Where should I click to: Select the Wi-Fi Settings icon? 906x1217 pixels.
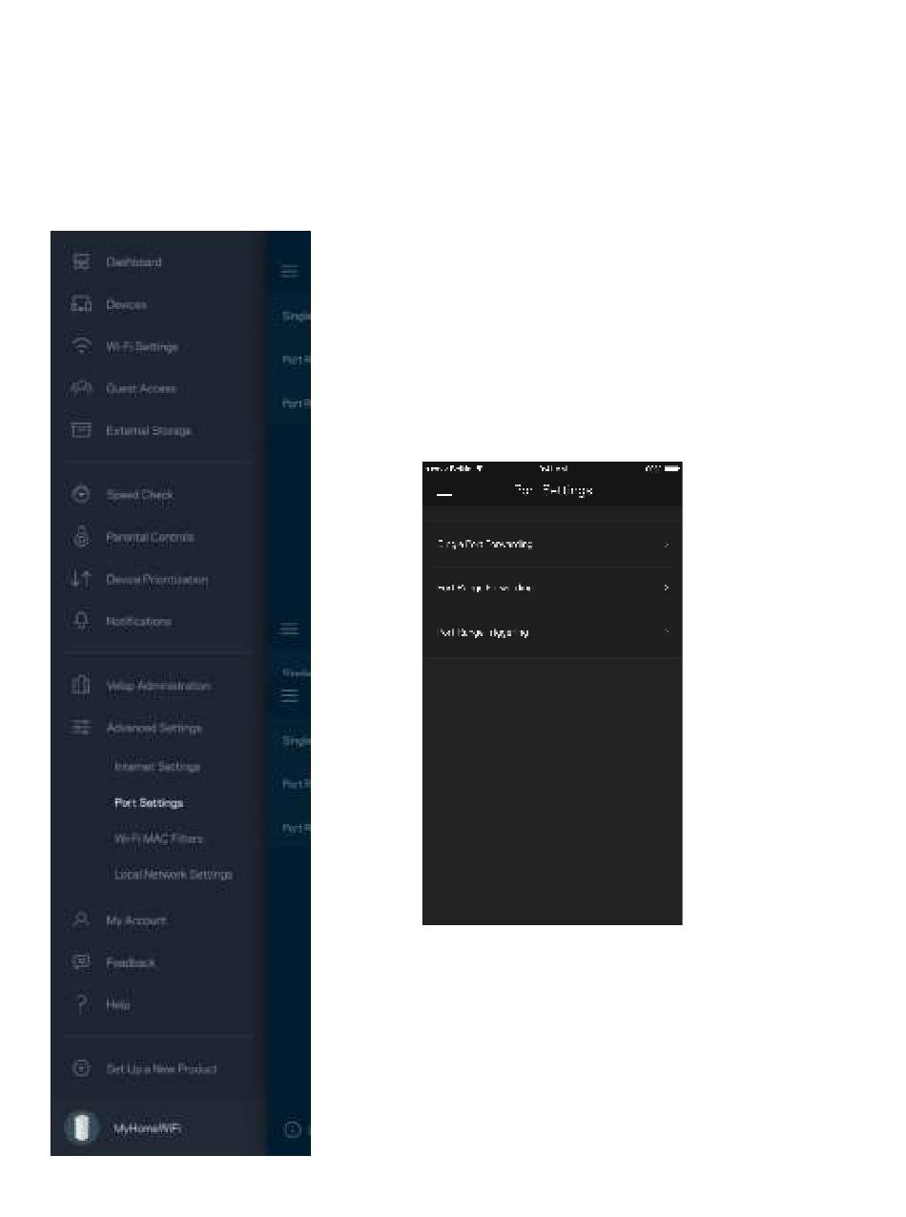tap(81, 346)
